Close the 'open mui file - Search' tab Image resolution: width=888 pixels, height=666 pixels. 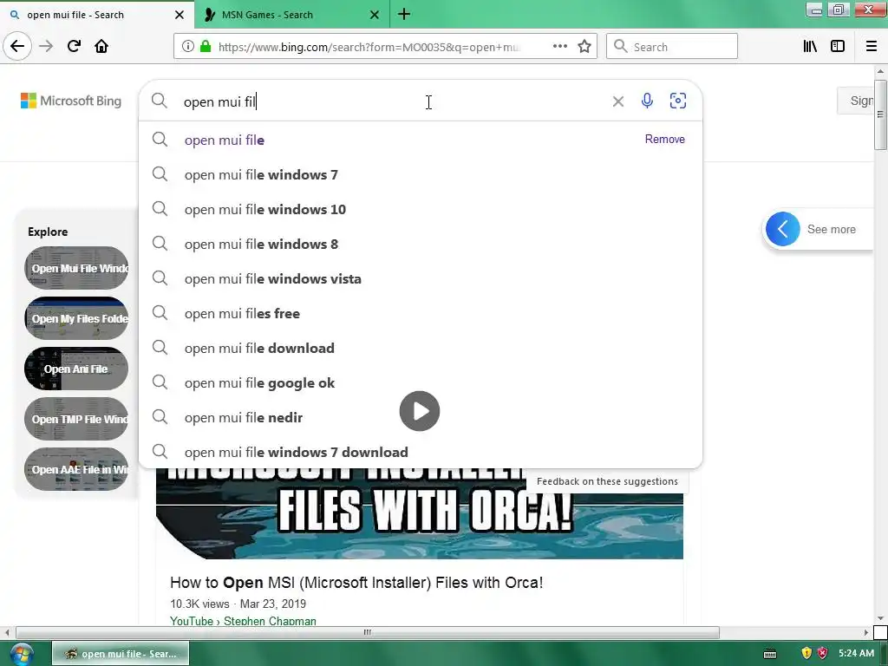pyautogui.click(x=180, y=15)
